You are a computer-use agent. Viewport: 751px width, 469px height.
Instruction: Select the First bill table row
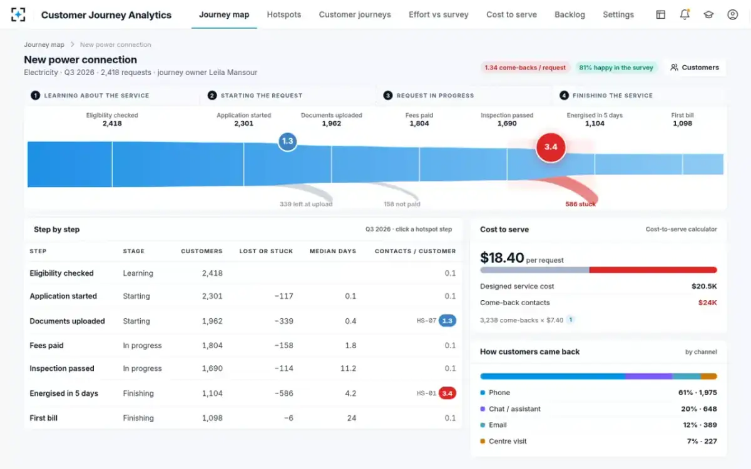point(243,418)
